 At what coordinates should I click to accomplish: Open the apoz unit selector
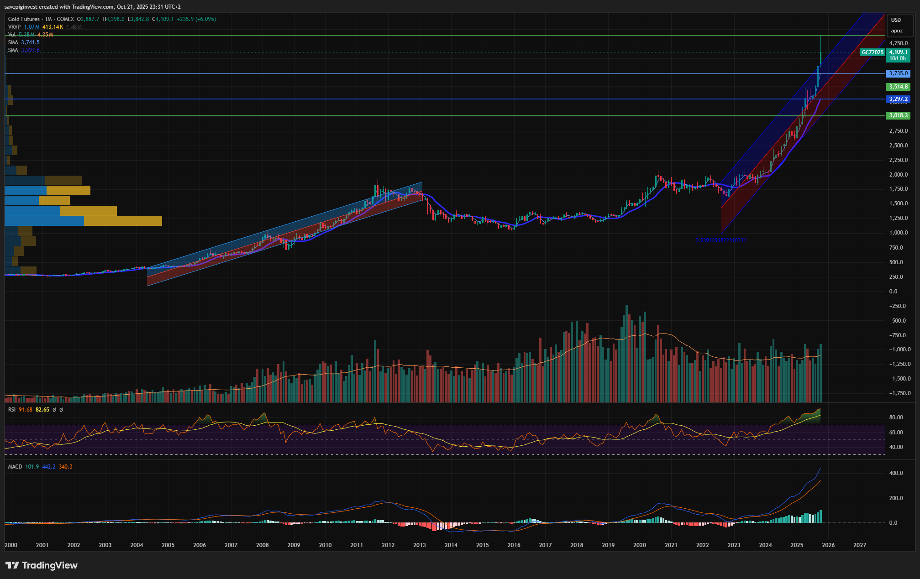(897, 31)
